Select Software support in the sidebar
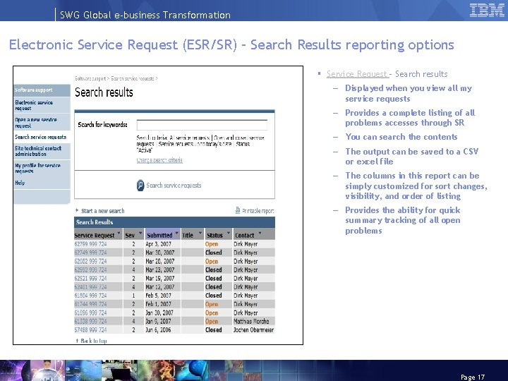508x381 pixels. tap(42, 90)
